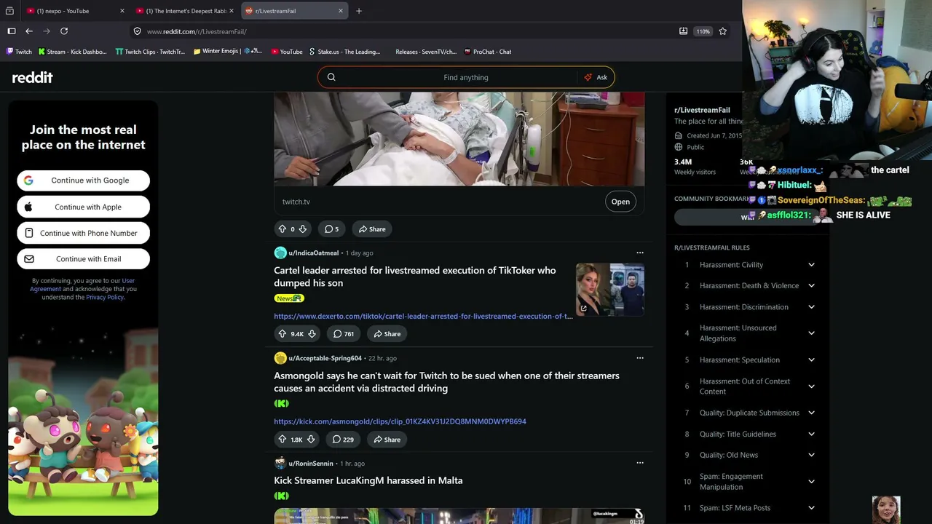Open the kick.com asmongold clip link
The width and height of the screenshot is (932, 524).
[x=400, y=421]
